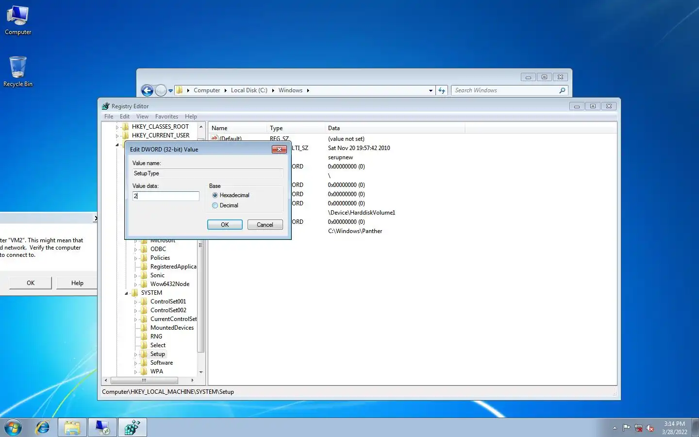Click the tree's horizontal scrollbar thumb
The width and height of the screenshot is (699, 437).
tap(144, 380)
